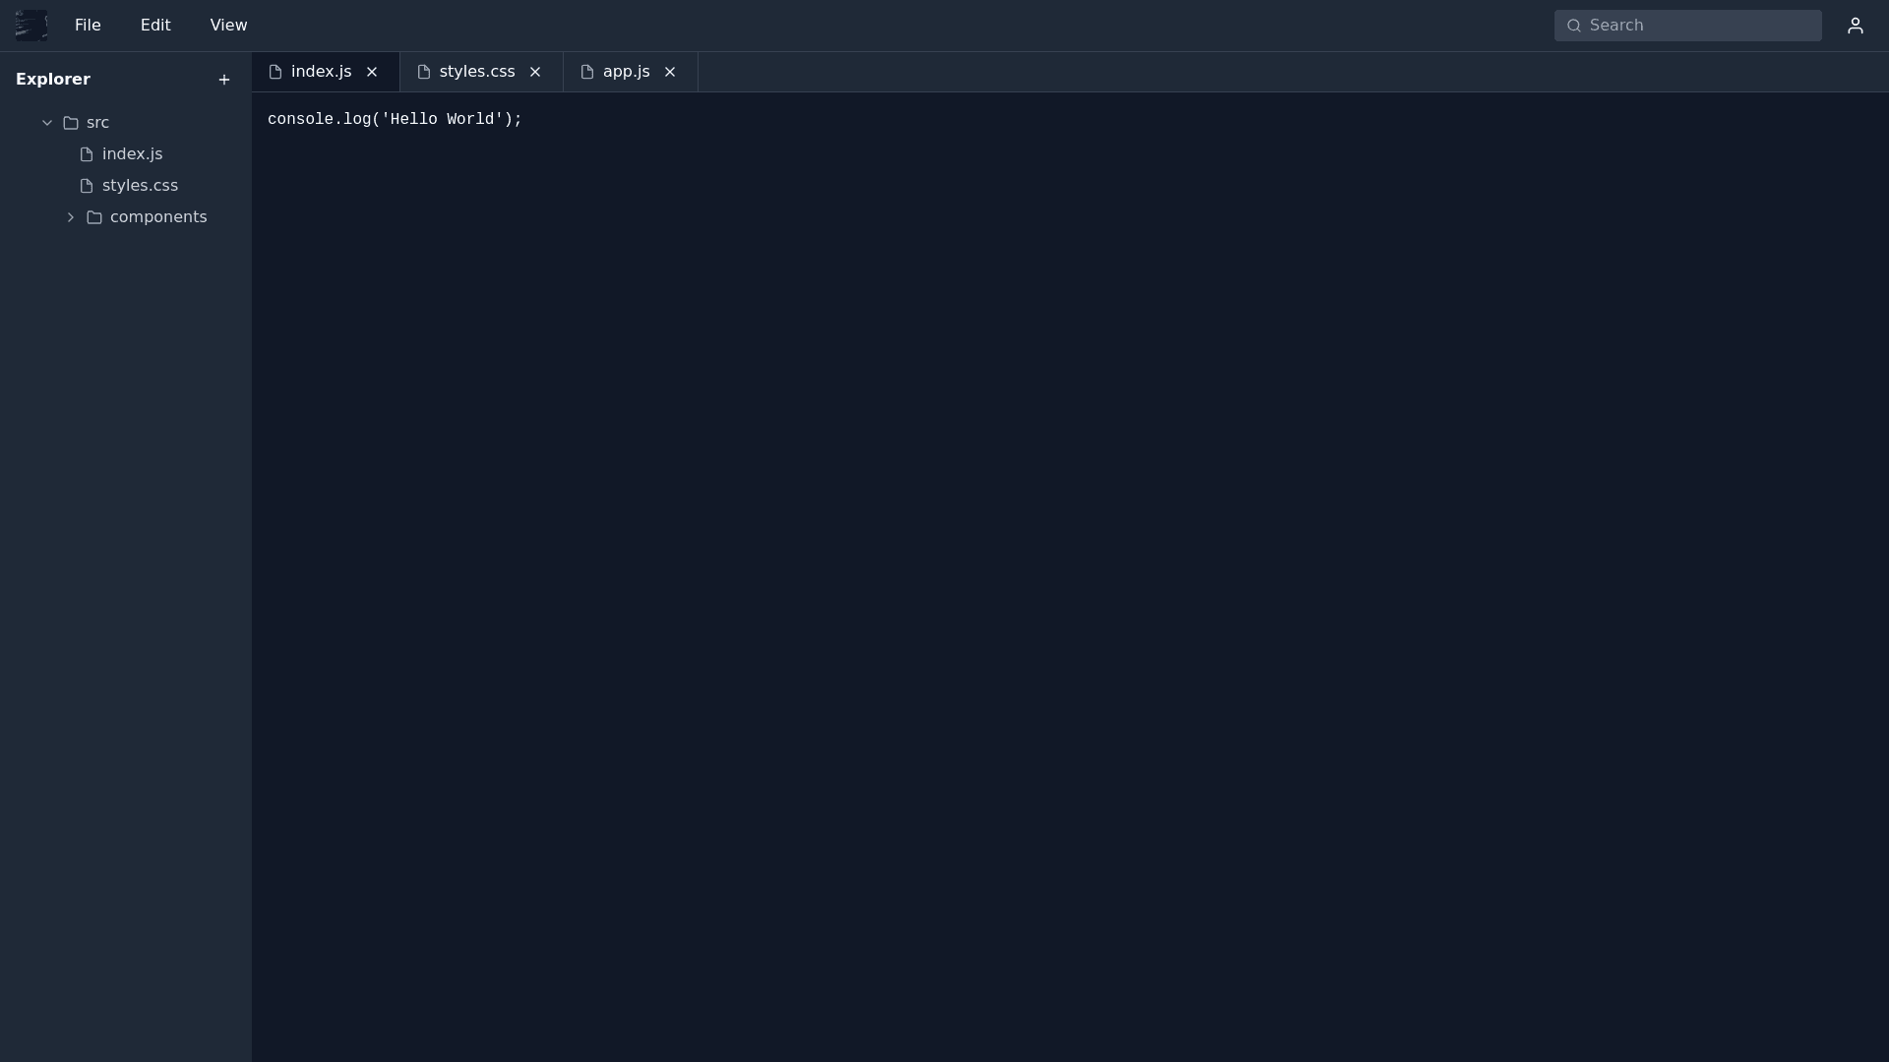Screen dimensions: 1889x1062
Task: Open the File menu
Action: pyautogui.click(x=88, y=26)
